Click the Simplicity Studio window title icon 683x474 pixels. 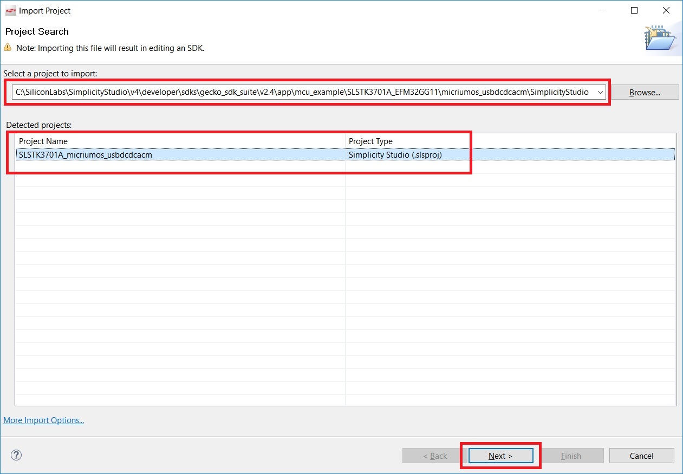coord(10,10)
